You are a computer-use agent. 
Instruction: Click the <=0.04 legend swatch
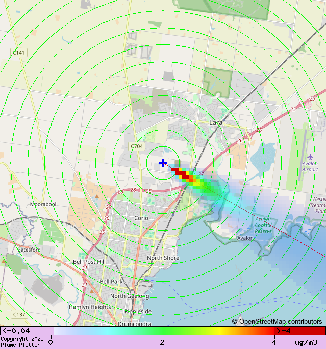(x=27, y=331)
